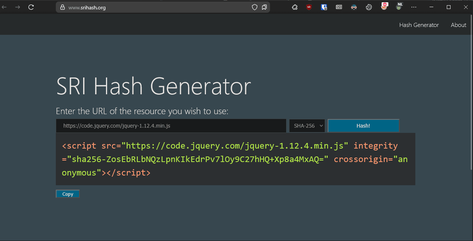Open the newspaper reader extension icon
The width and height of the screenshot is (473, 241).
pyautogui.click(x=339, y=7)
